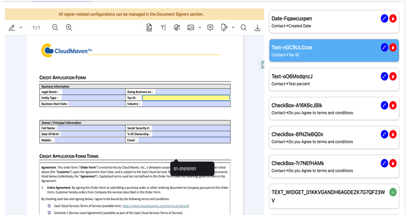Click the document form field tool icon

click(x=149, y=27)
